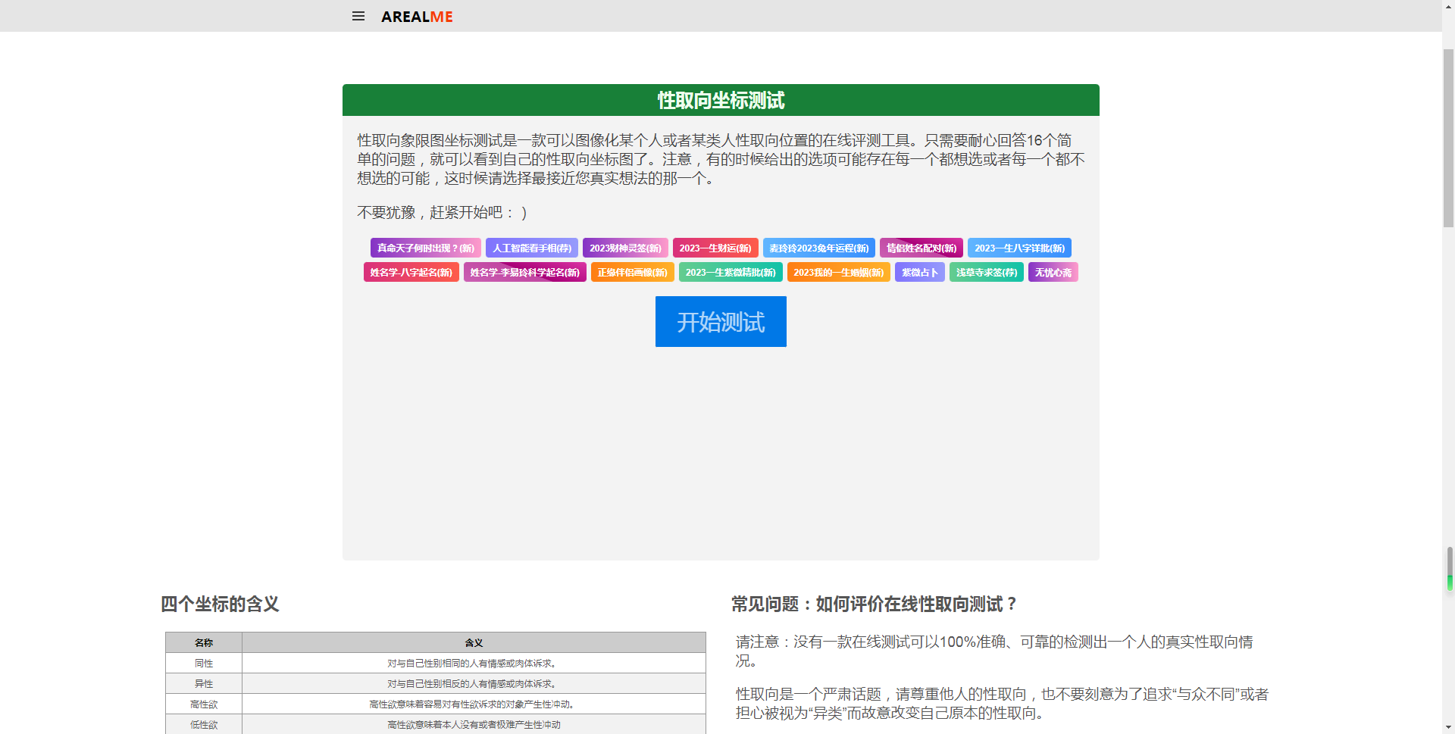Open the 正缘伴侣画像 tag

[632, 273]
